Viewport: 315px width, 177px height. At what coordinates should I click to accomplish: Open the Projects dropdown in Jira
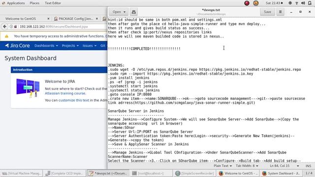70,46
